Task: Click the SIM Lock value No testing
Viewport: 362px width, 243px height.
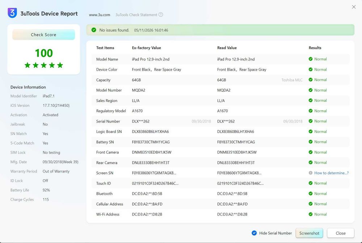Action: (x=51, y=152)
